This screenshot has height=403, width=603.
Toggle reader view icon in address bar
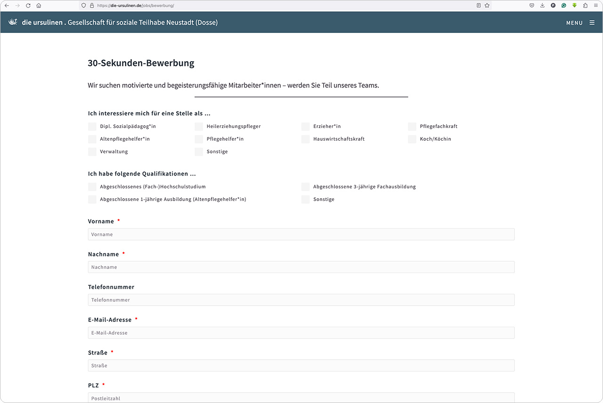pos(479,6)
